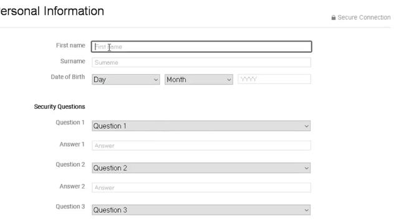
Task: Click the arrow at Question 3 dropdown's right edge
Action: 306,210
